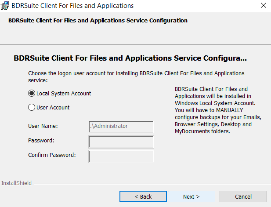Click the 'Confirm Password:' field label

point(52,155)
